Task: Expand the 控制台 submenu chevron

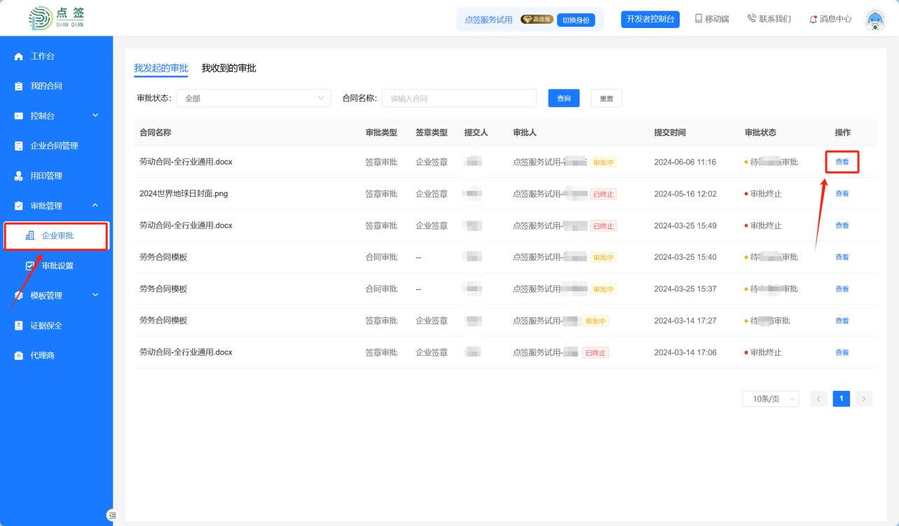Action: (96, 116)
